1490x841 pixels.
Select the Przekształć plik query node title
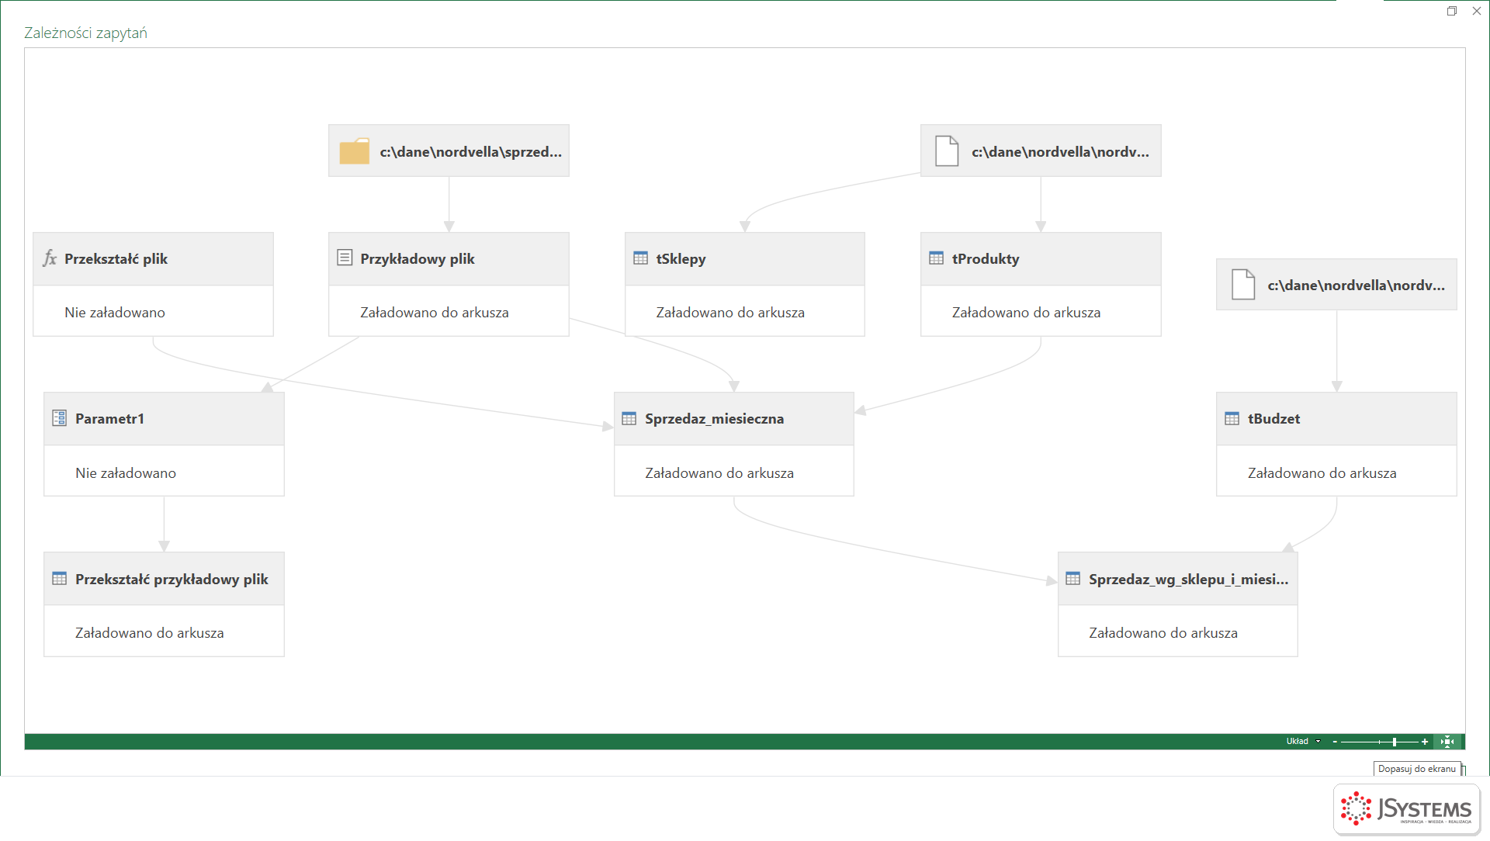pos(116,259)
